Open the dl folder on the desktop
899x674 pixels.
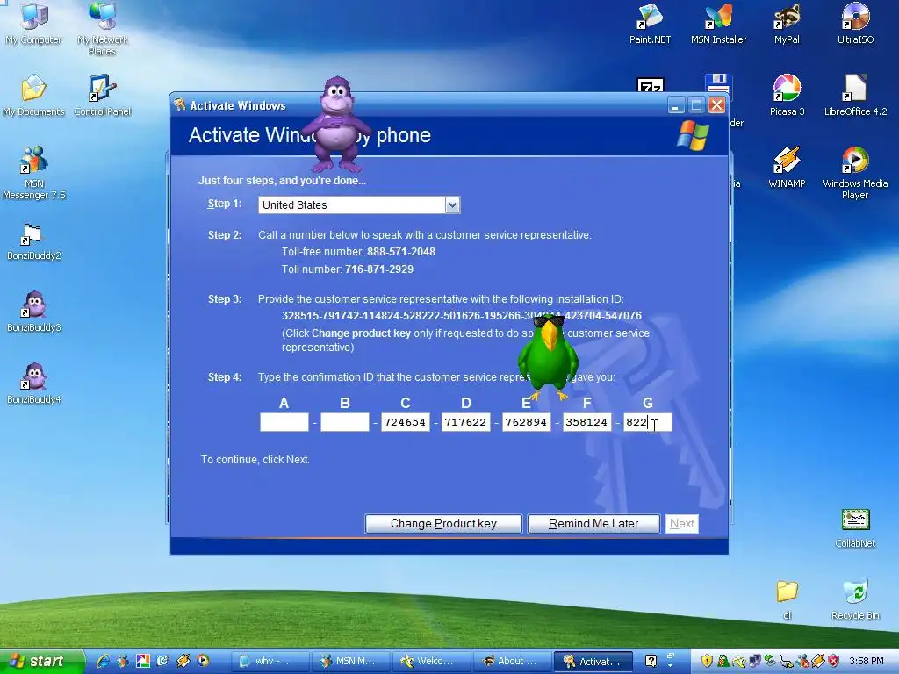[x=787, y=599]
